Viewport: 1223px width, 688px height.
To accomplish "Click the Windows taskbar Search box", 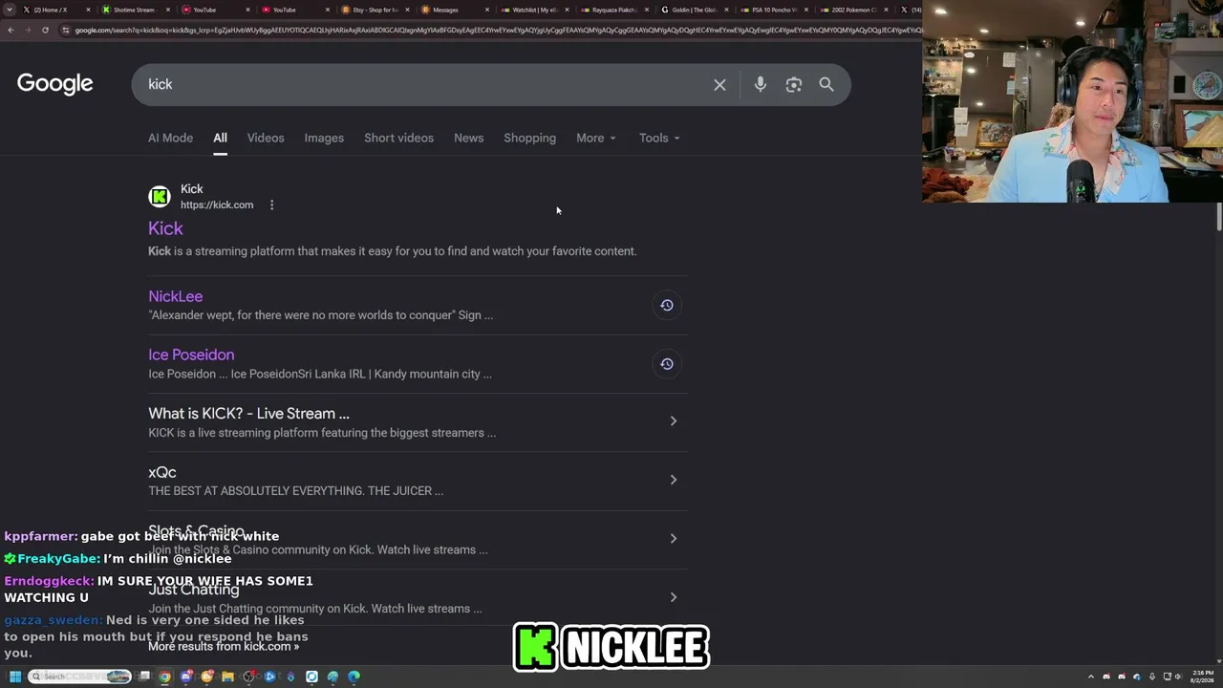I will [79, 677].
